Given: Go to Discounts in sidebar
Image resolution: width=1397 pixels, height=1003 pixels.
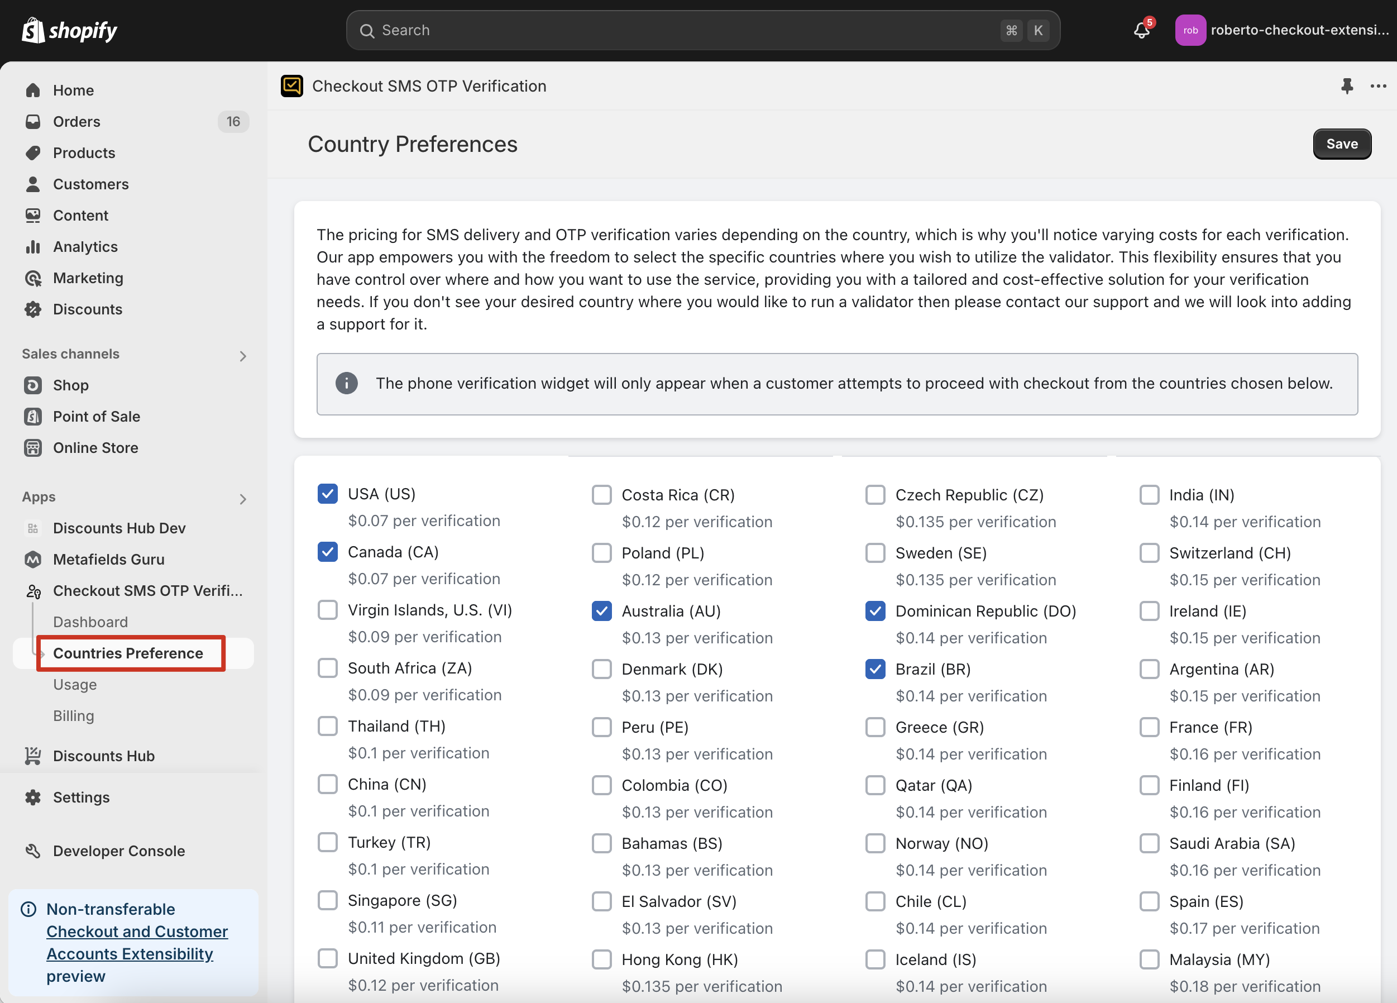Looking at the screenshot, I should 88,309.
